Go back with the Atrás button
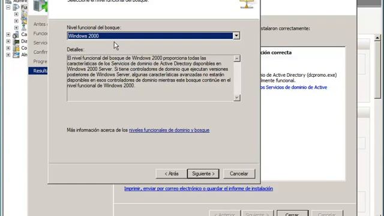The height and width of the screenshot is (216, 384). [171, 173]
